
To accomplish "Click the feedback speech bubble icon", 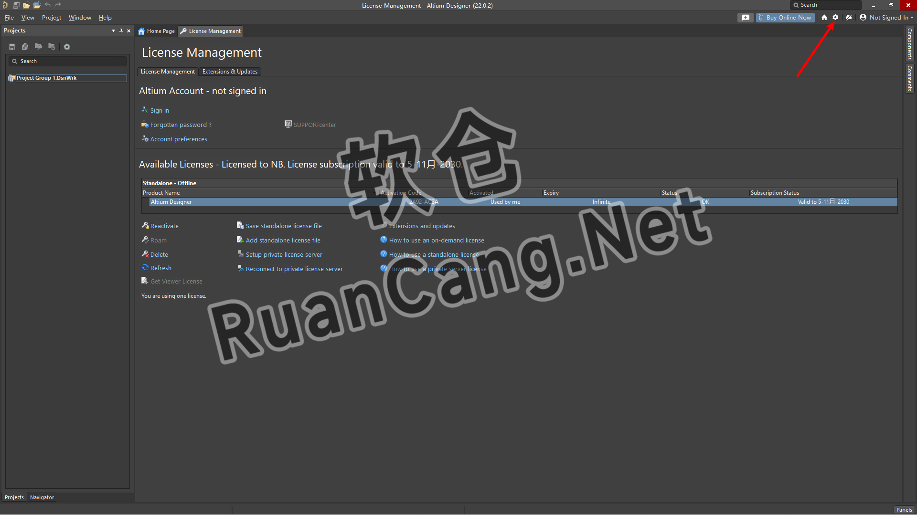I will click(x=745, y=18).
